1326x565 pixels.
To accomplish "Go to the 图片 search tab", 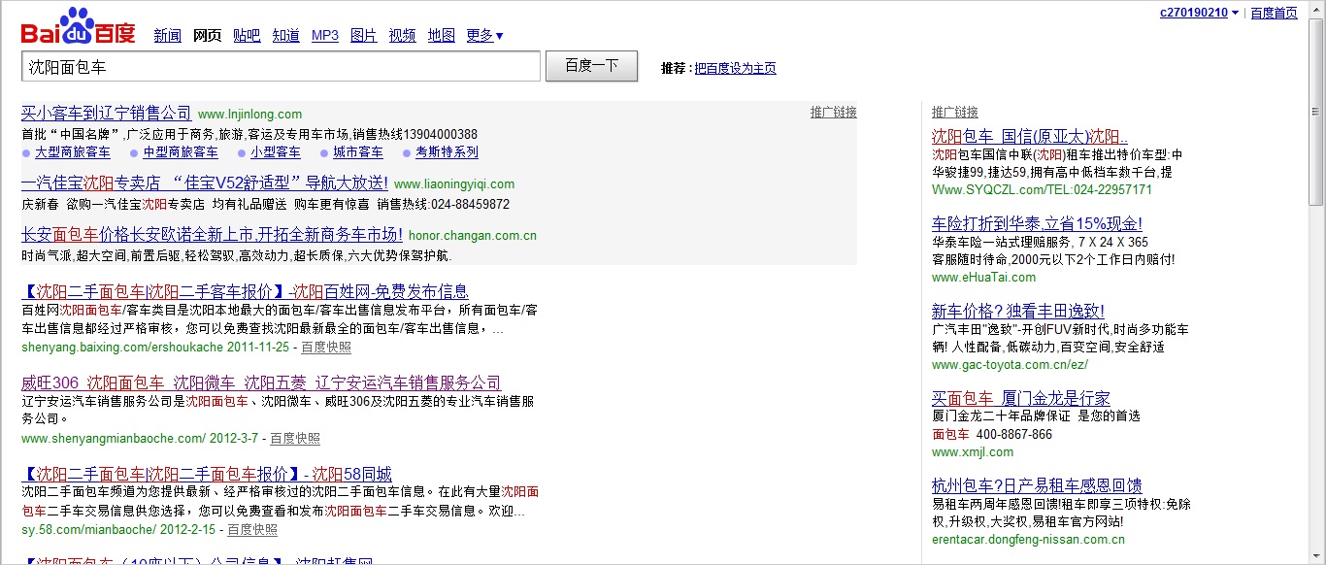I will point(363,36).
